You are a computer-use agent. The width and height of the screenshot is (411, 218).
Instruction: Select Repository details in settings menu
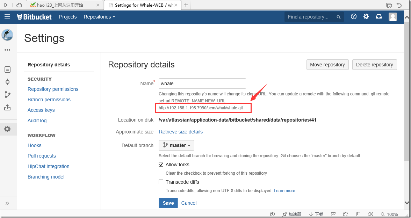click(49, 65)
